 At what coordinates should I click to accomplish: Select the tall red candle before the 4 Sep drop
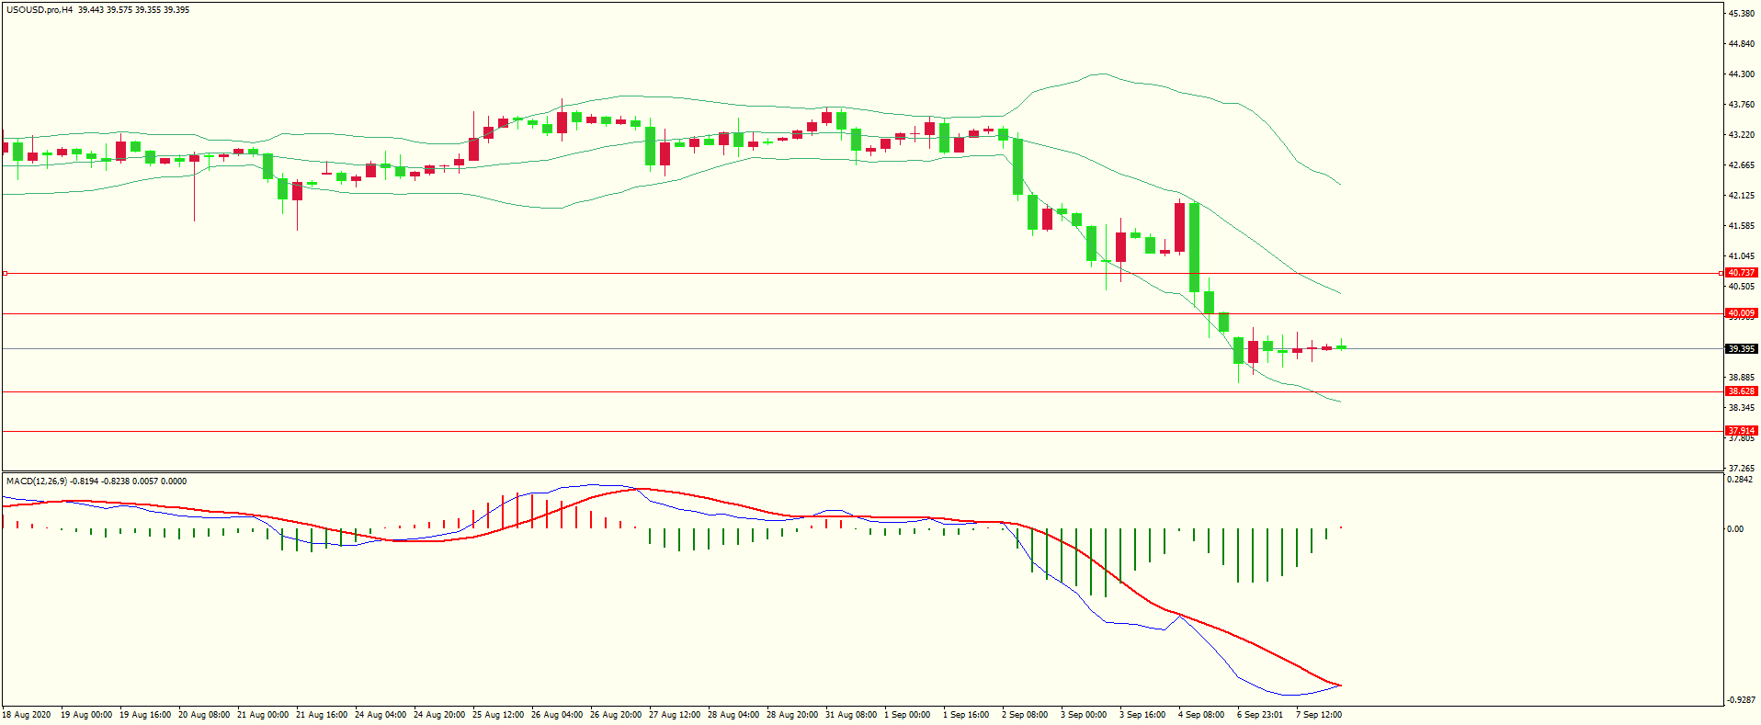click(x=1179, y=226)
